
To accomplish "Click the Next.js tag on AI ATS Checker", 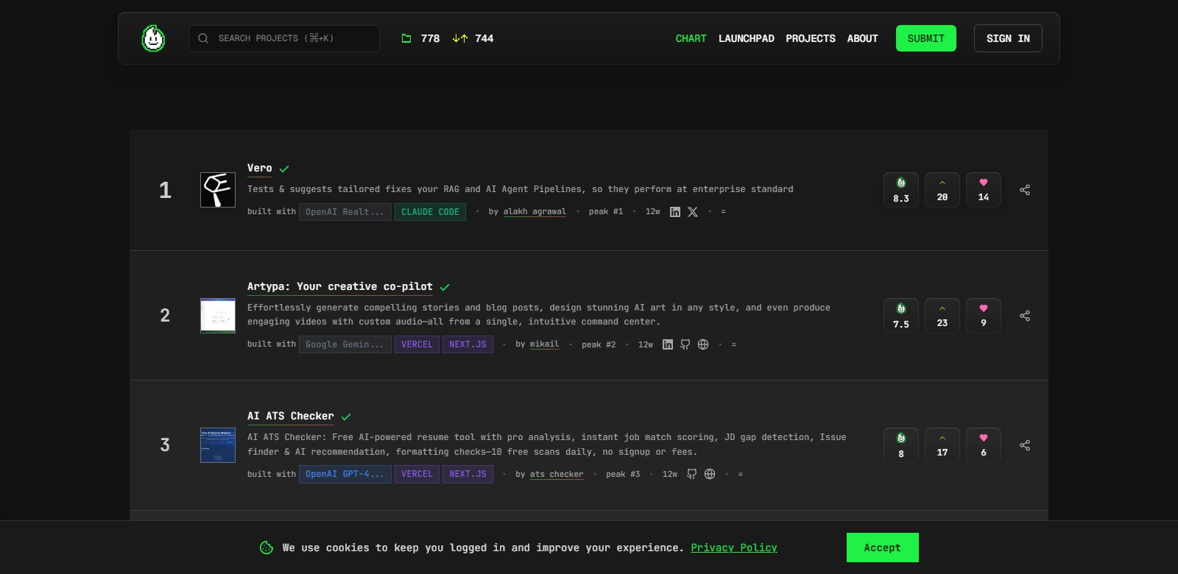I will tap(468, 475).
